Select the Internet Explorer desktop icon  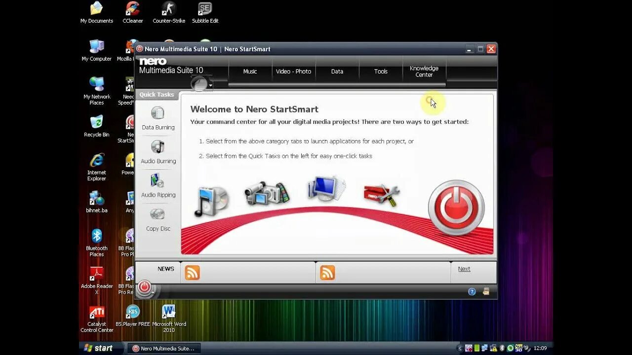97,168
